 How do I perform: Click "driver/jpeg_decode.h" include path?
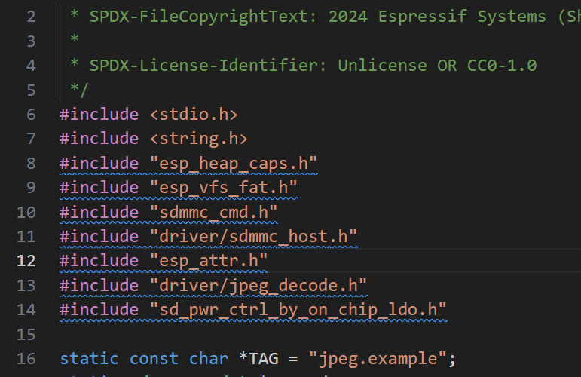pos(258,286)
